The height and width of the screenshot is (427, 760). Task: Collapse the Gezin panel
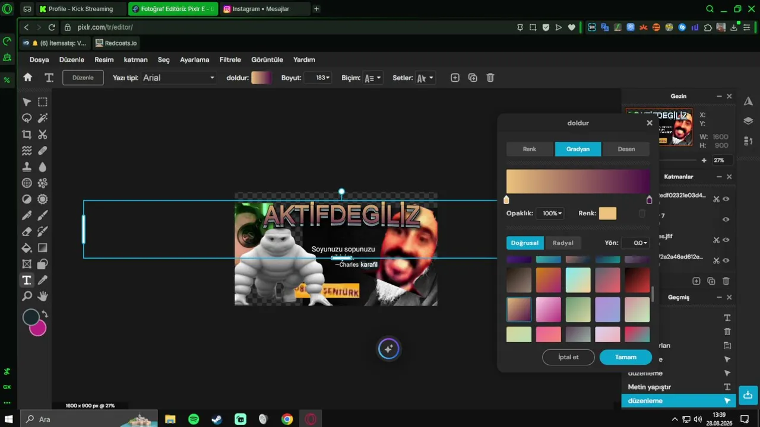pos(719,96)
